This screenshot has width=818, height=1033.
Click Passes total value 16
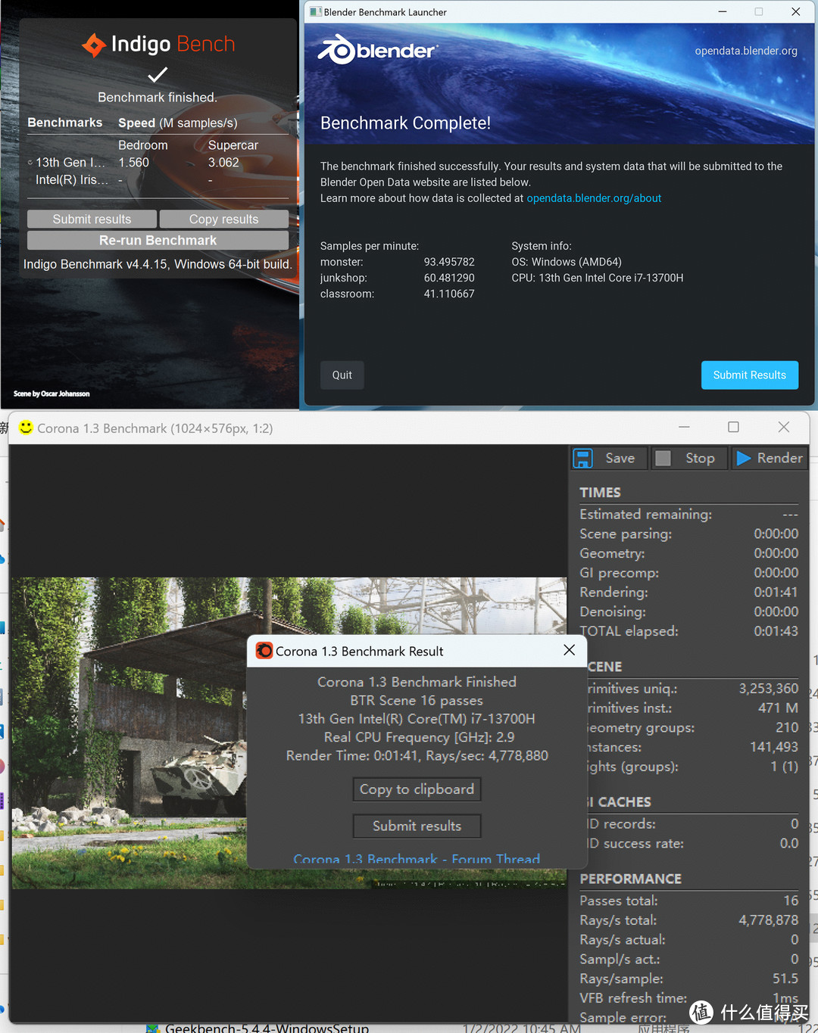(791, 901)
